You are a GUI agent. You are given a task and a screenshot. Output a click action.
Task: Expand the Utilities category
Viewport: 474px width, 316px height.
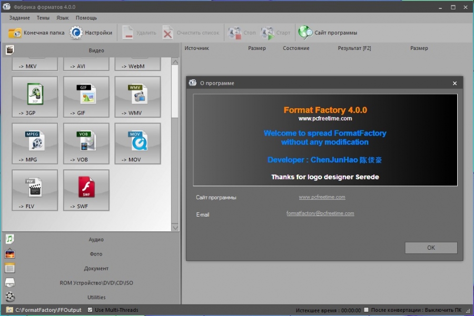point(91,297)
